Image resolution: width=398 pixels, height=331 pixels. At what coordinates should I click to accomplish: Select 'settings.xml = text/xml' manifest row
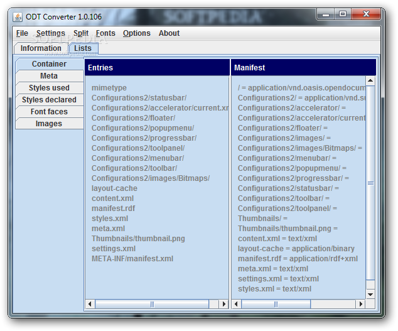click(x=278, y=279)
